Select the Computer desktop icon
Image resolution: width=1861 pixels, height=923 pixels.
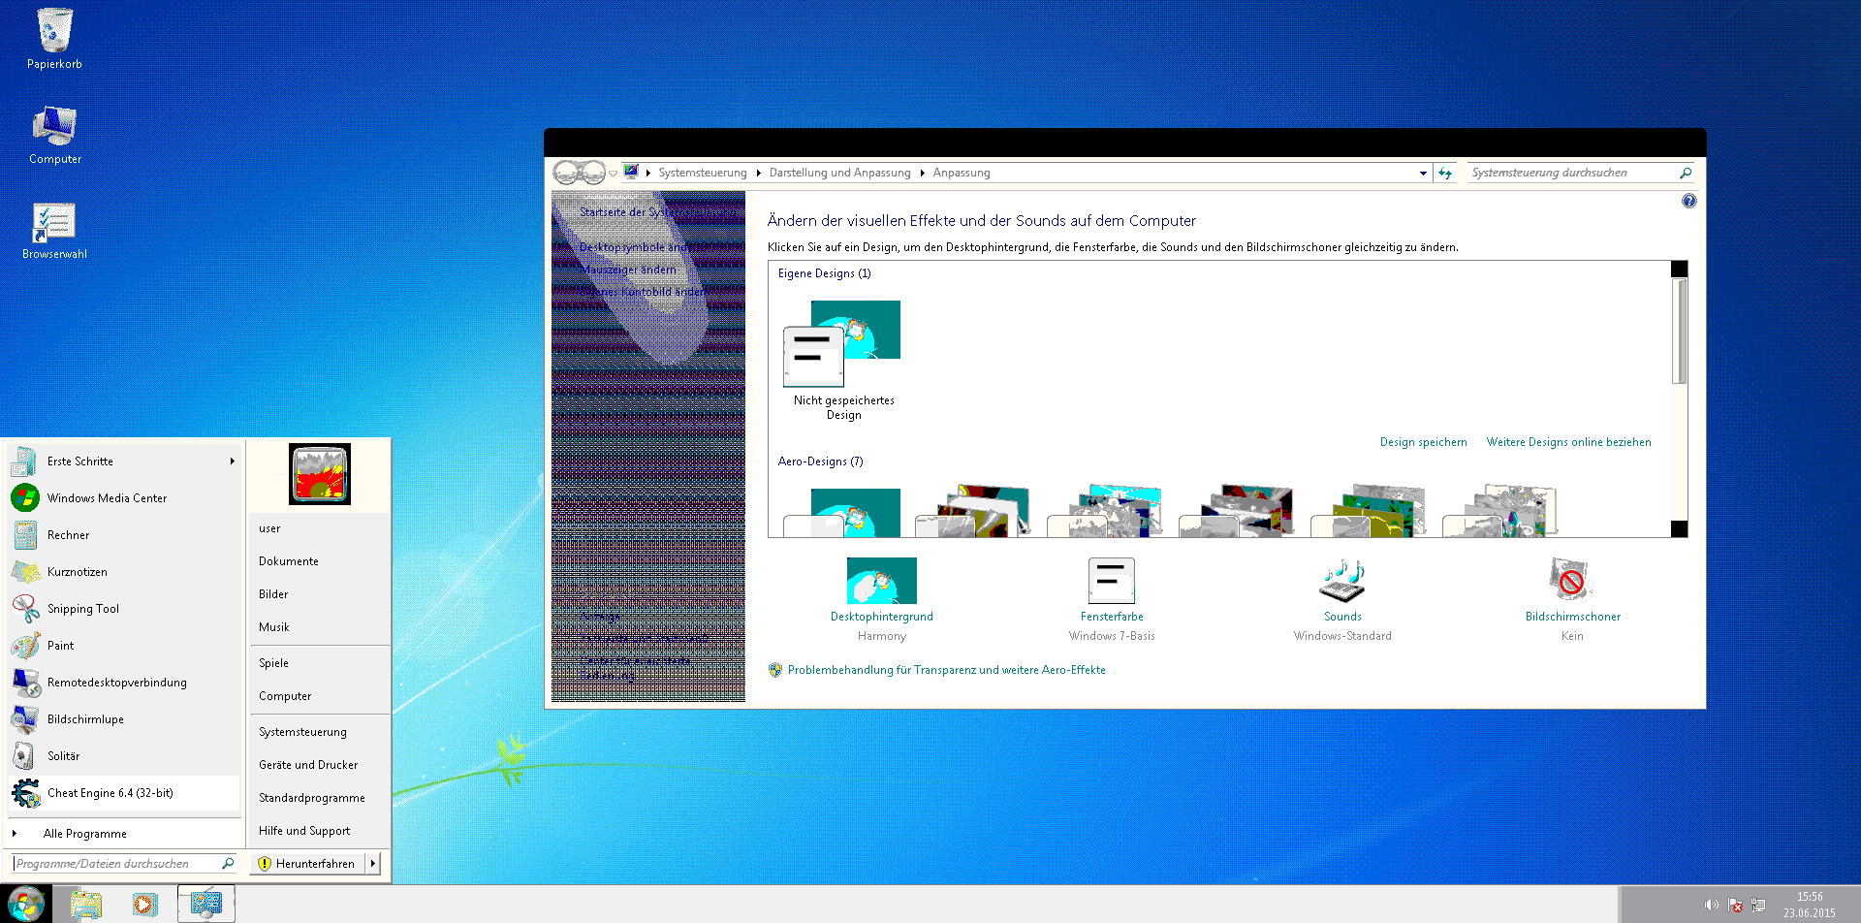click(54, 136)
